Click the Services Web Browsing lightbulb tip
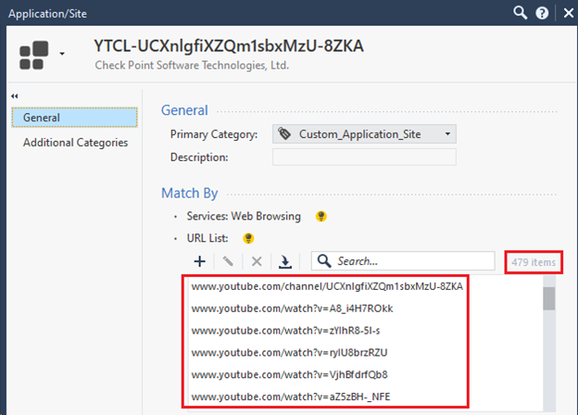 [321, 217]
